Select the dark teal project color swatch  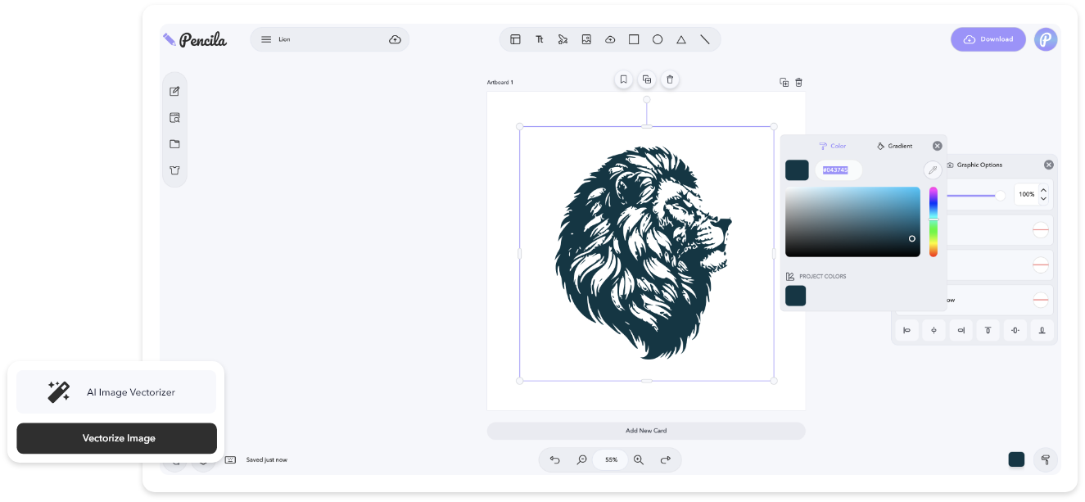click(x=795, y=296)
